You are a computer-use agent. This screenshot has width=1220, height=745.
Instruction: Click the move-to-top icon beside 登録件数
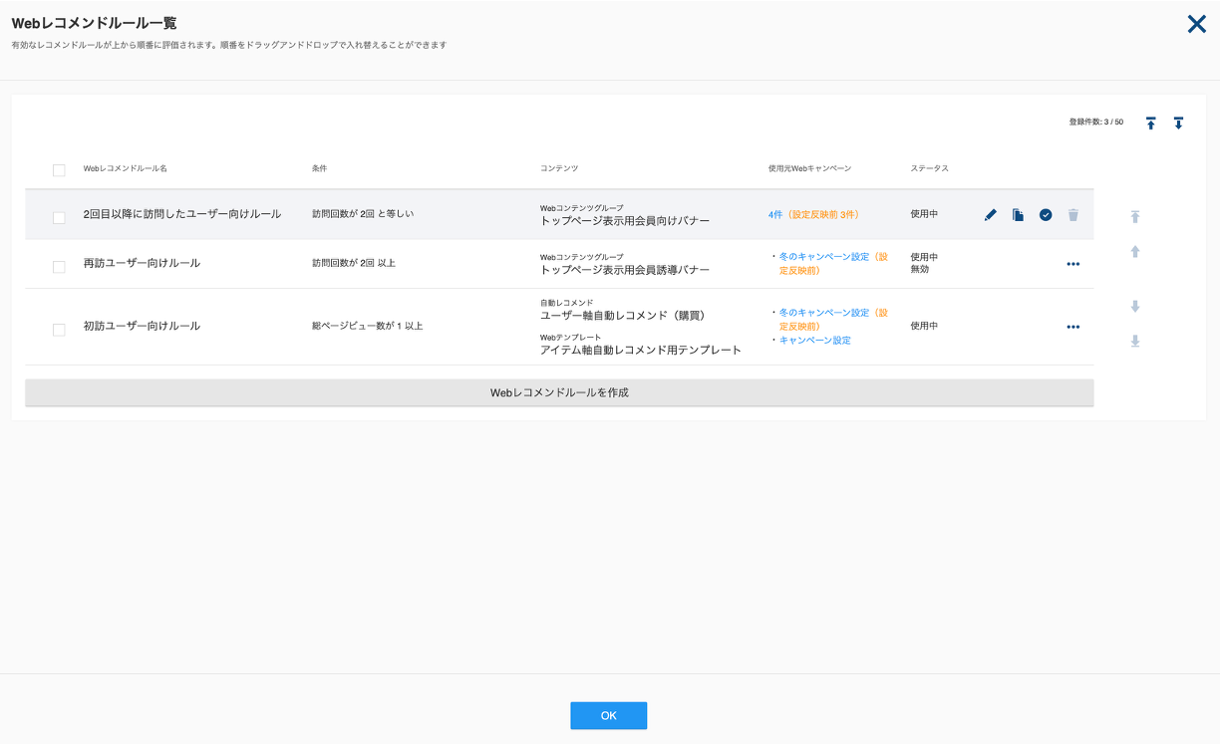[x=1151, y=124]
